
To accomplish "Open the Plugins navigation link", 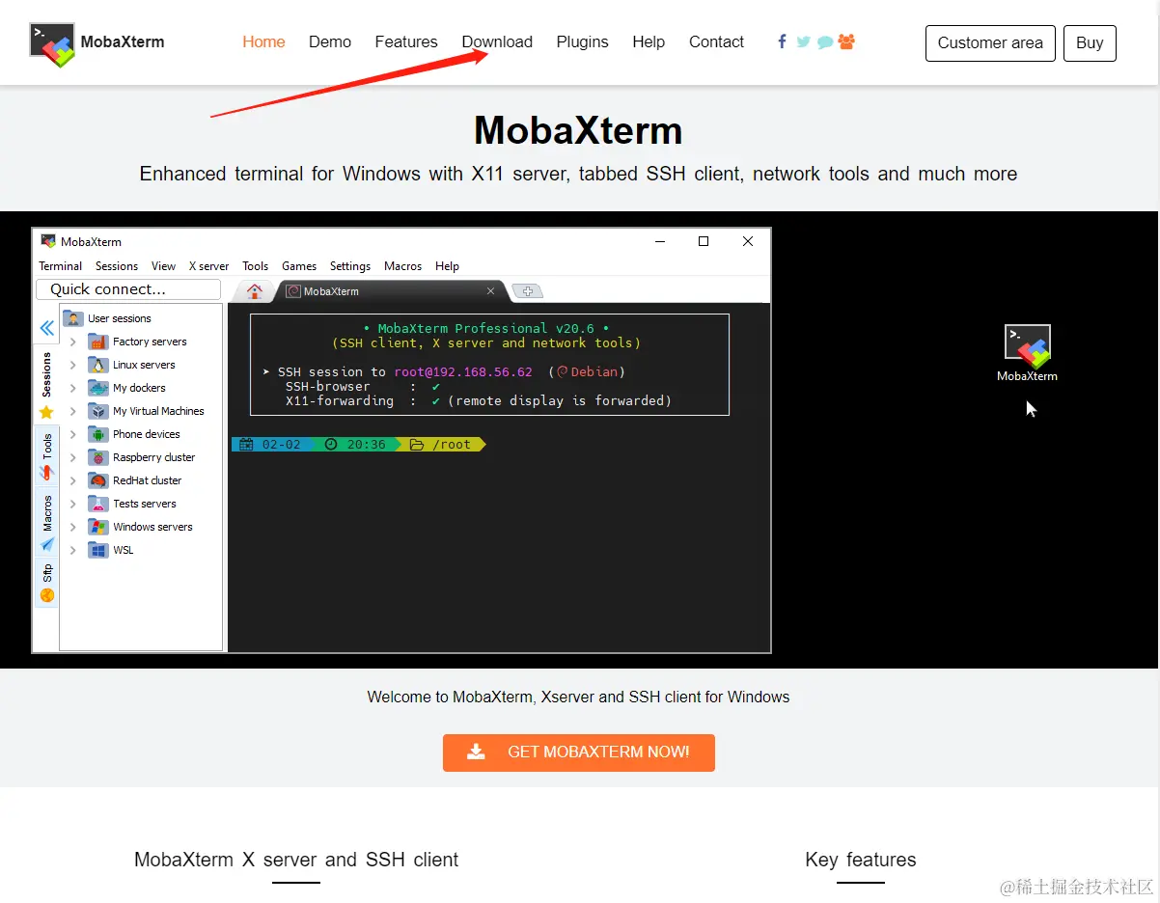I will tap(582, 41).
